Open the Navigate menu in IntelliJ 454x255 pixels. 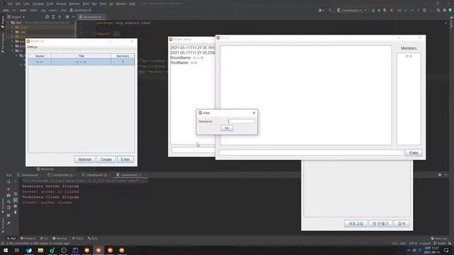pos(38,4)
